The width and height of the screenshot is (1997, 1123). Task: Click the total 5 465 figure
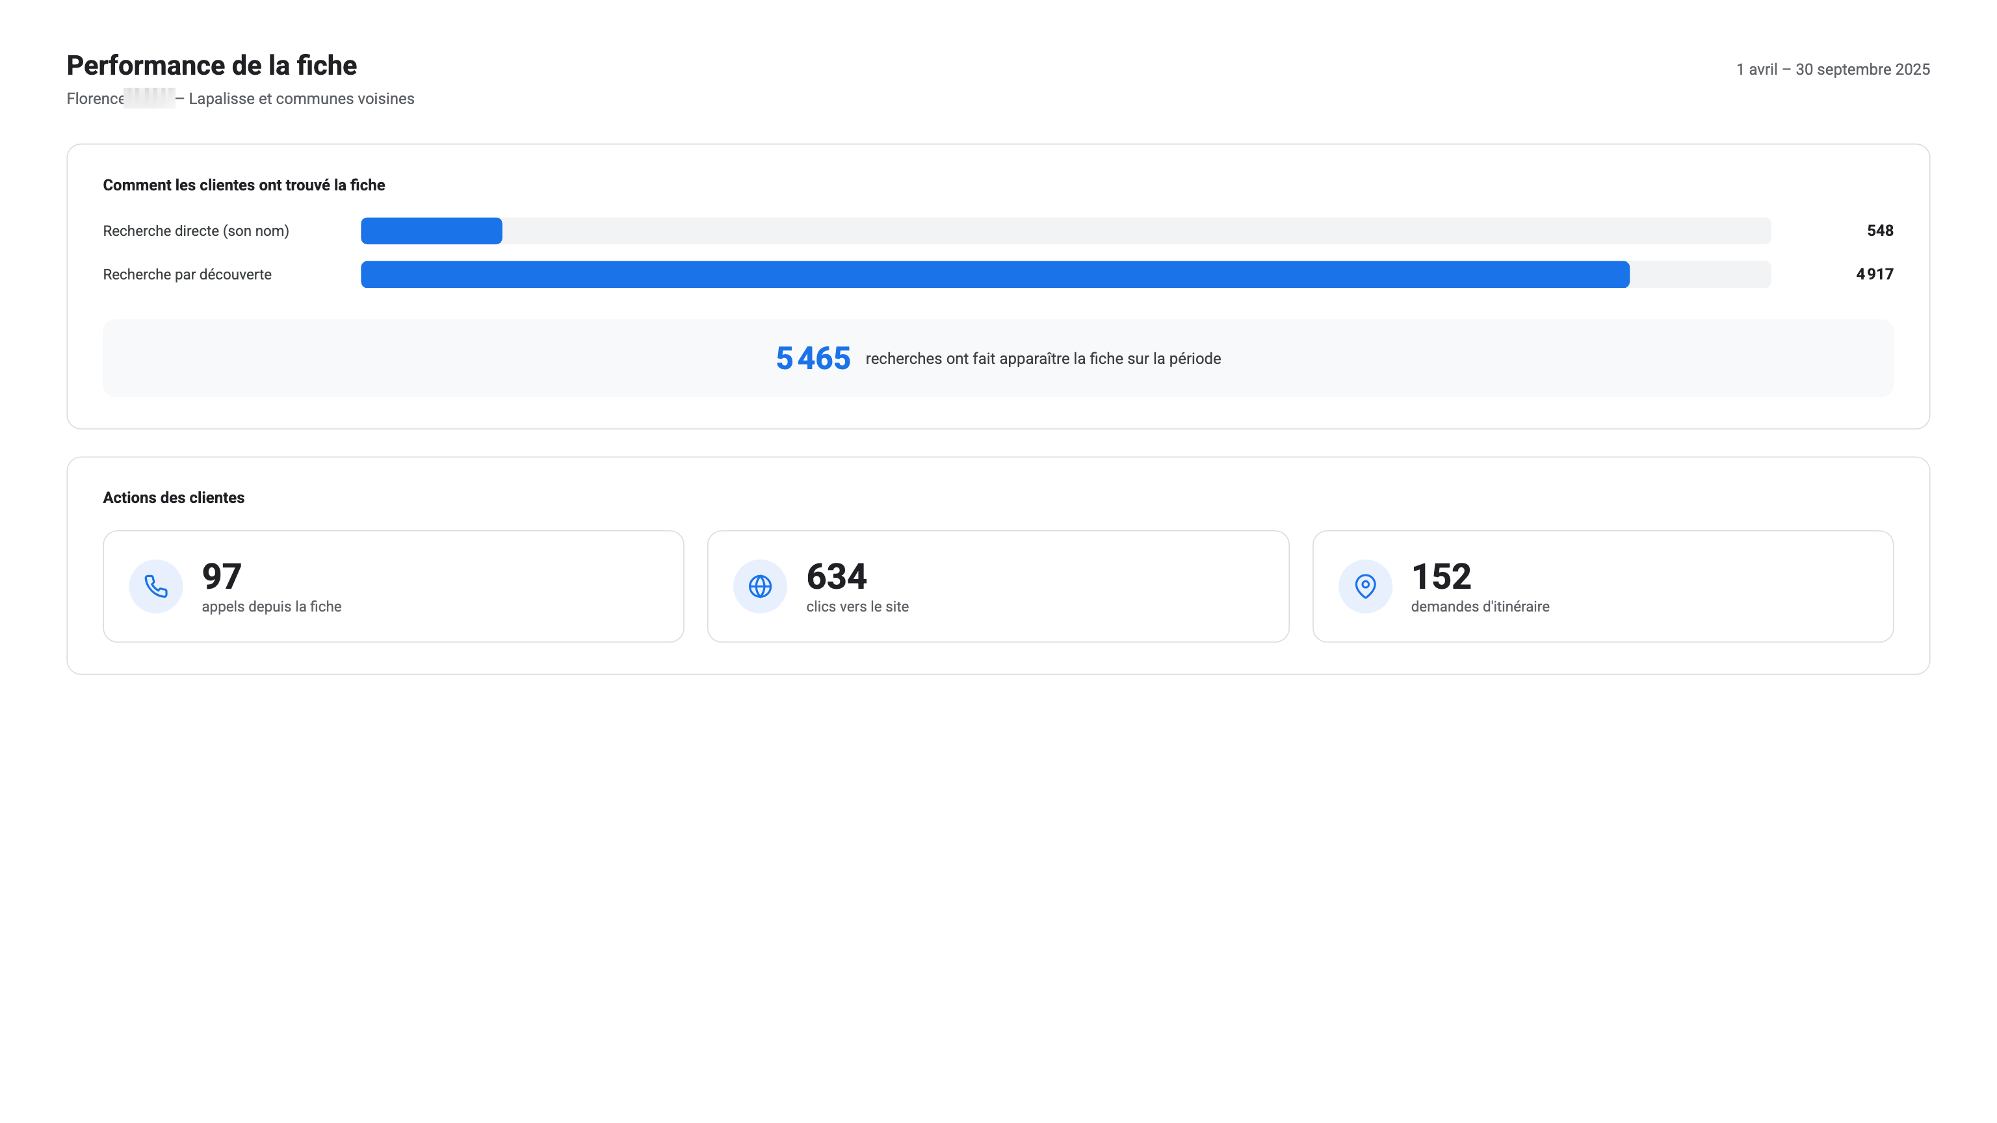pyautogui.click(x=813, y=358)
